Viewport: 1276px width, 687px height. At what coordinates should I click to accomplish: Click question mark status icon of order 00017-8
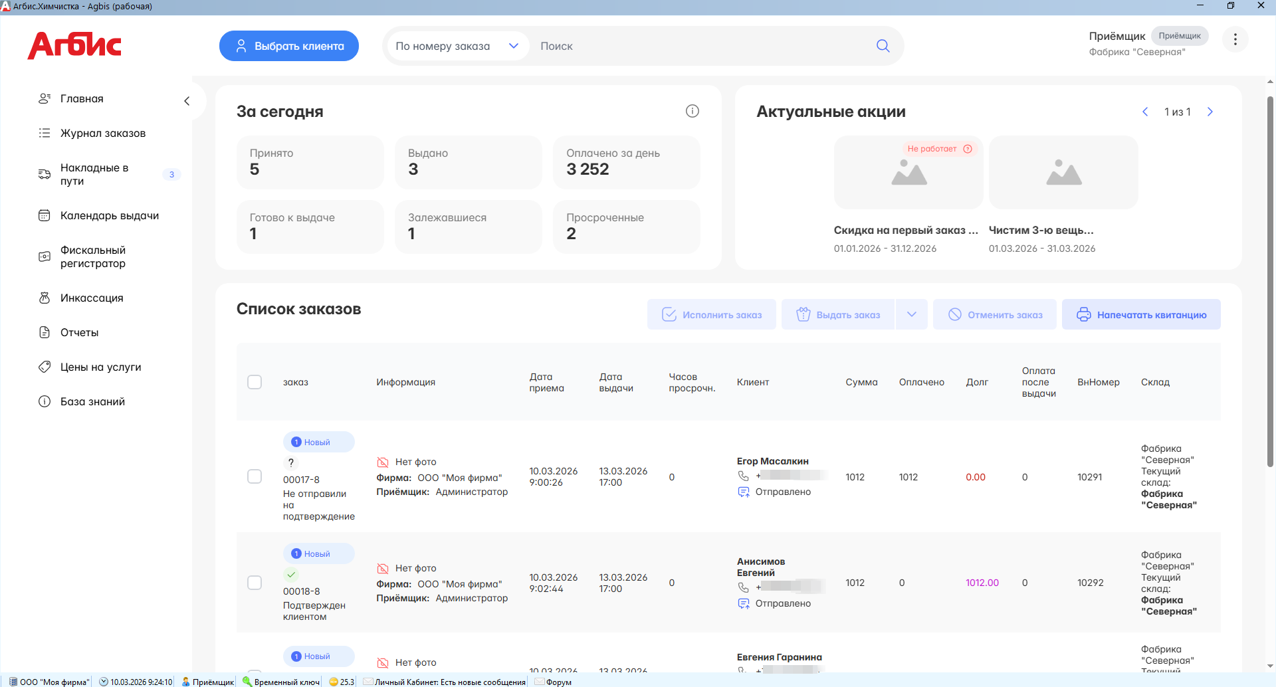point(291,463)
